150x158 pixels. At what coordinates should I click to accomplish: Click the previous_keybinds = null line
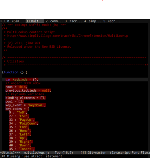coord(28,91)
